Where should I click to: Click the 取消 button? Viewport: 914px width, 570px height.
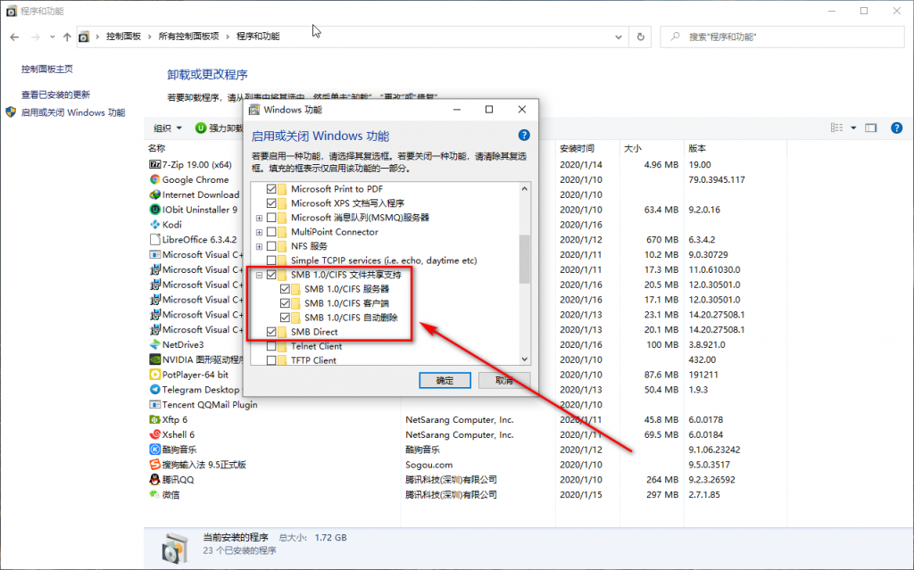[x=504, y=380]
